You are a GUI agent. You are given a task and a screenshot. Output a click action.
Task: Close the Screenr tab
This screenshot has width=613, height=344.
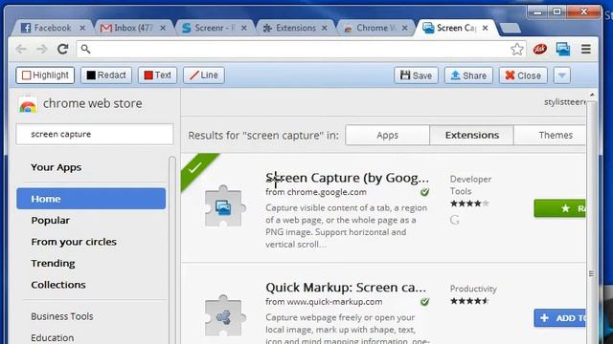click(243, 28)
